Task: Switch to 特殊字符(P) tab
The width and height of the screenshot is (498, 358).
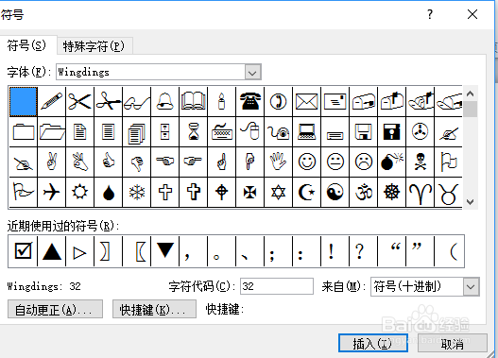Action: (x=94, y=46)
